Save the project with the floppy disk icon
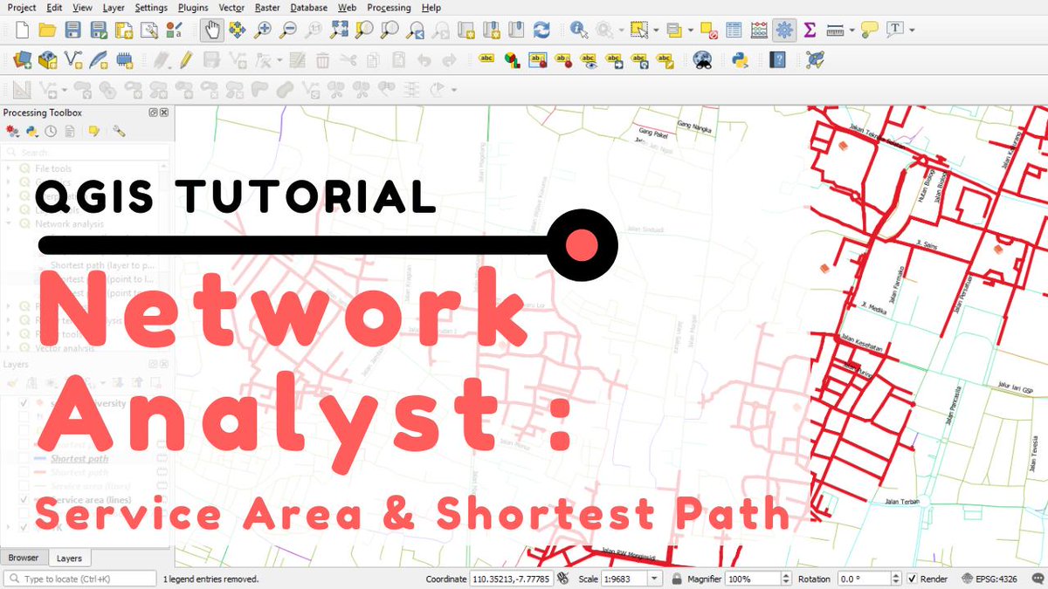The image size is (1048, 589). 72,31
